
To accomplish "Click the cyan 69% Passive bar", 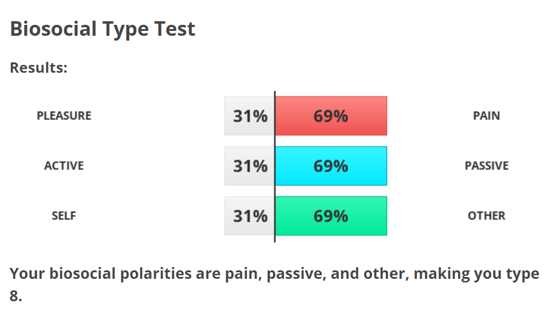I will [331, 165].
